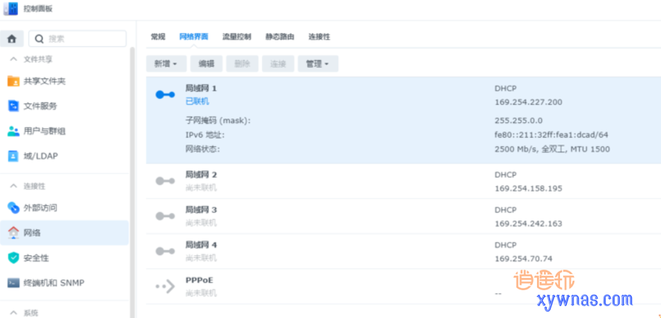Open the 新增 dropdown
The image size is (661, 318).
166,64
